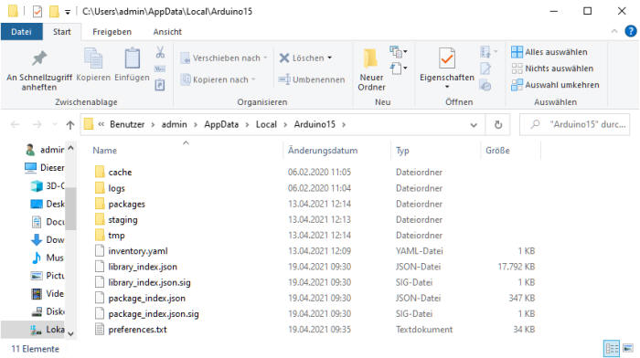Select package_index.json.sig file

[x=154, y=314]
